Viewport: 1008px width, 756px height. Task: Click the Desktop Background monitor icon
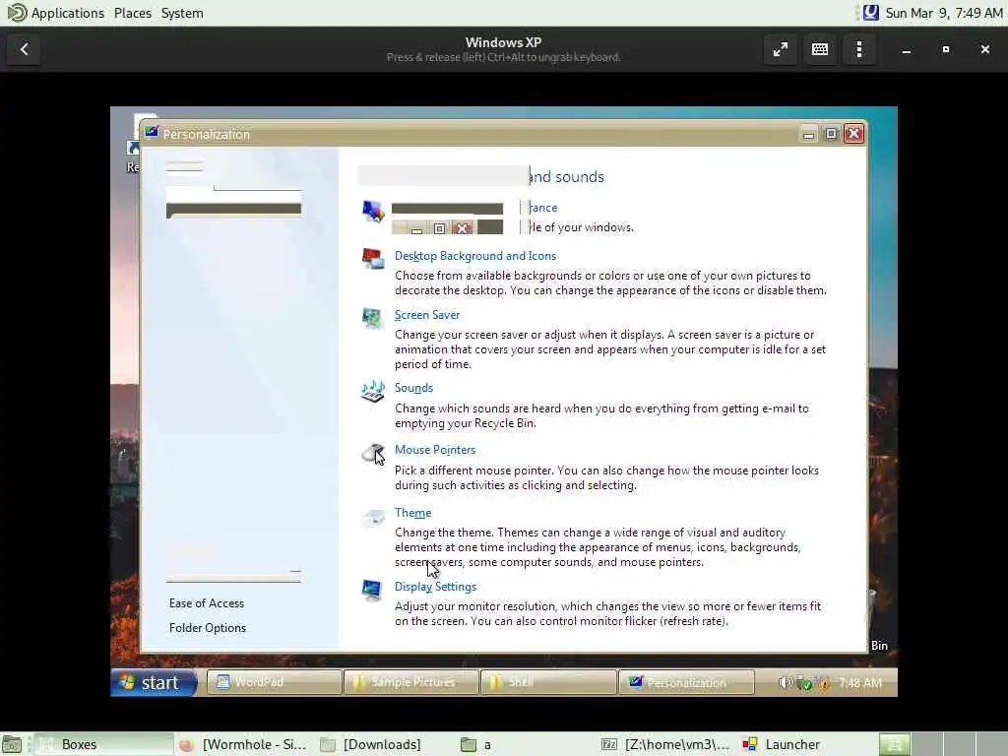(373, 258)
